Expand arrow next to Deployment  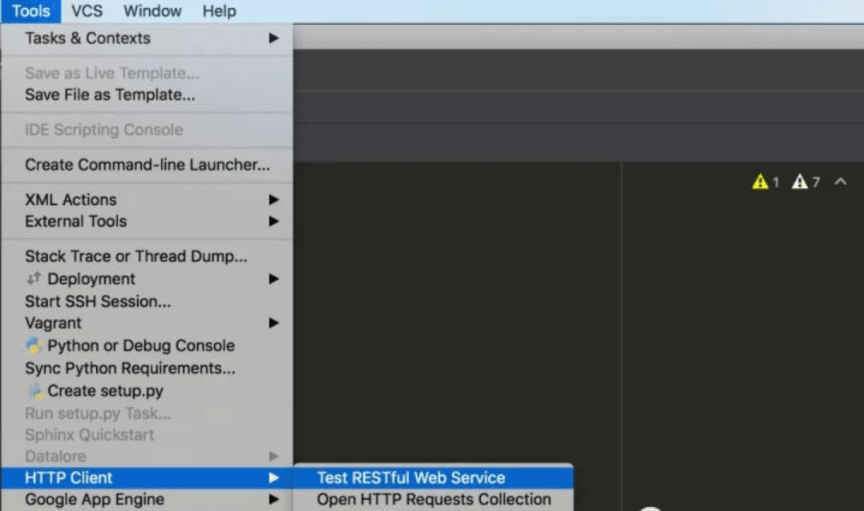pyautogui.click(x=273, y=279)
